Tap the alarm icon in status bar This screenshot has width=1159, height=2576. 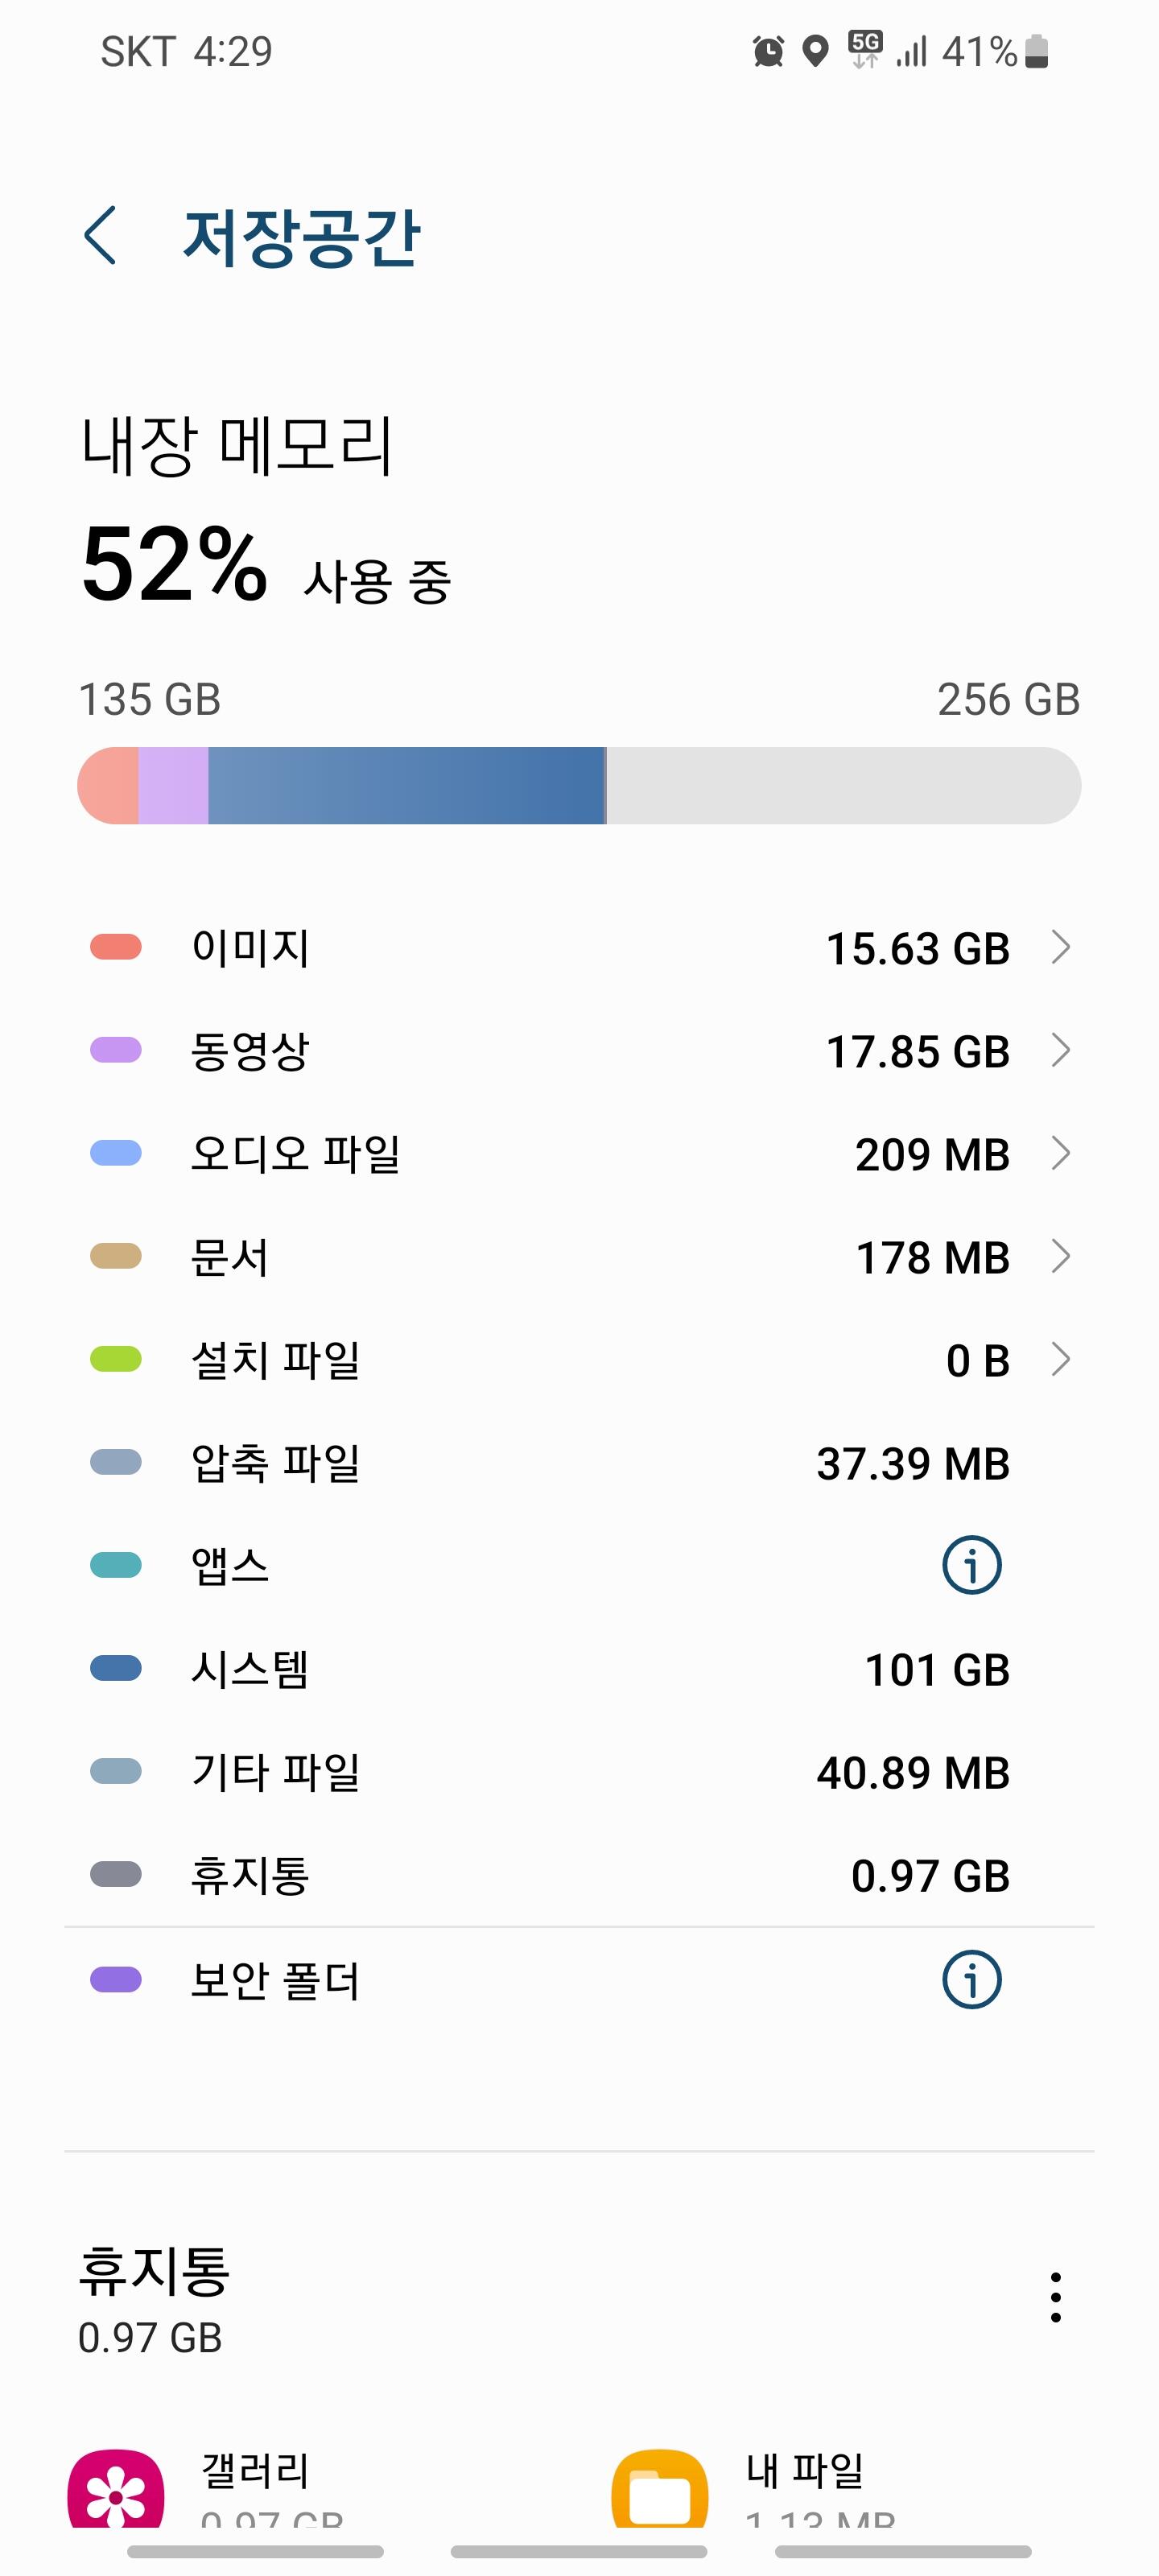point(768,51)
